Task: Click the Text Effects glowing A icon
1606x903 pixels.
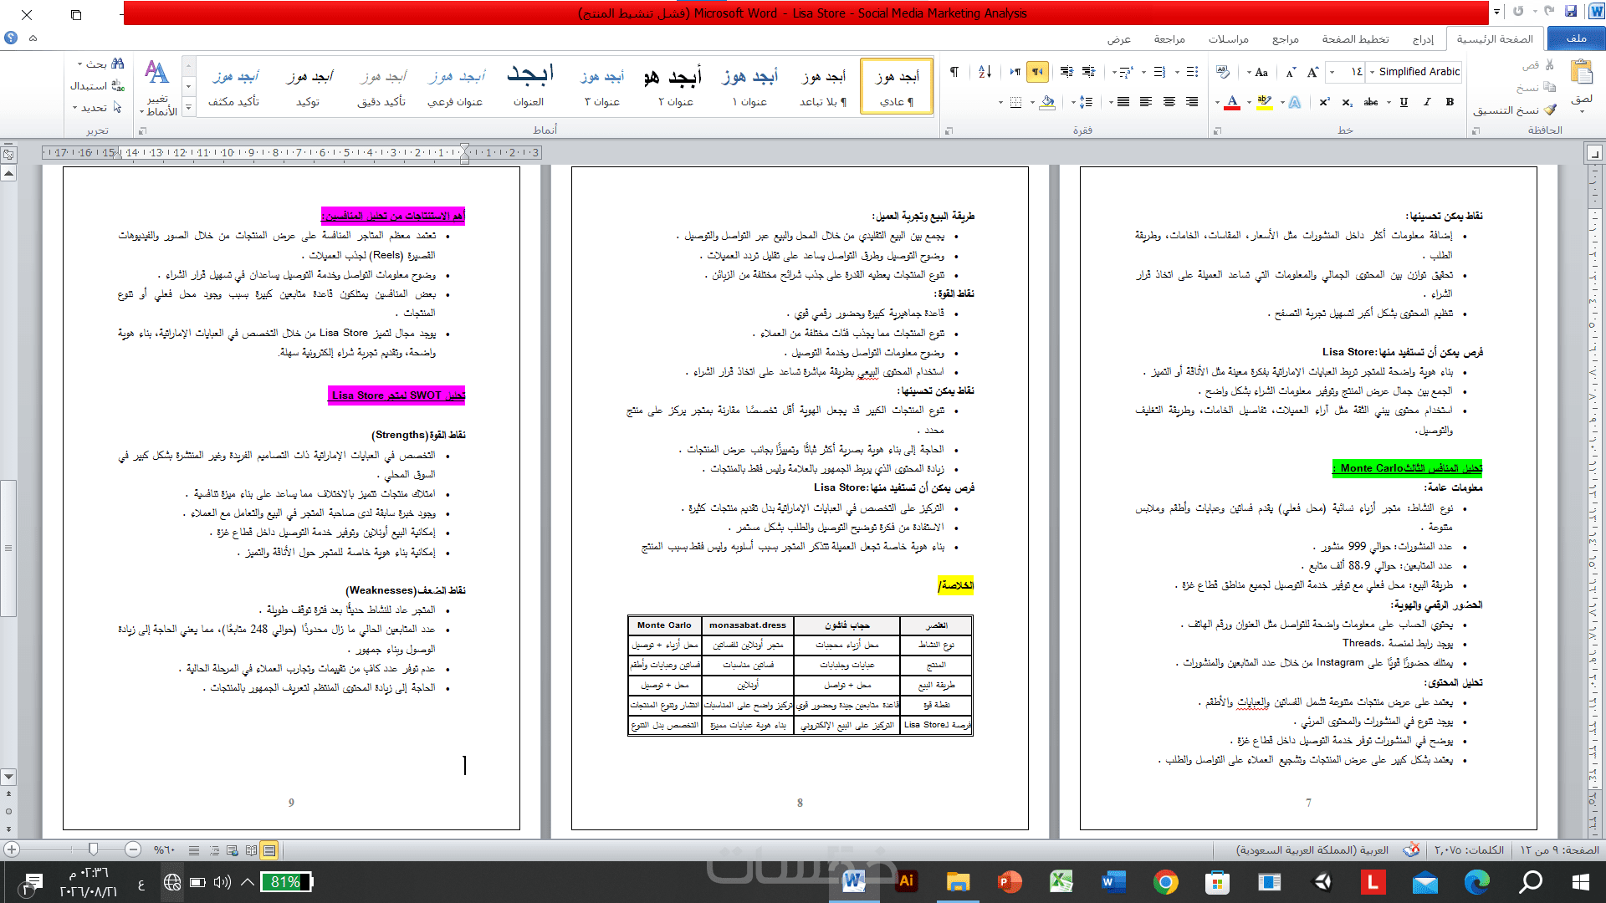Action: point(1294,102)
